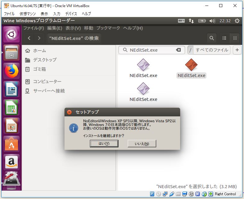This screenshot has width=244, height=199.
Task: Open sound volume indicator
Action: coord(212,21)
